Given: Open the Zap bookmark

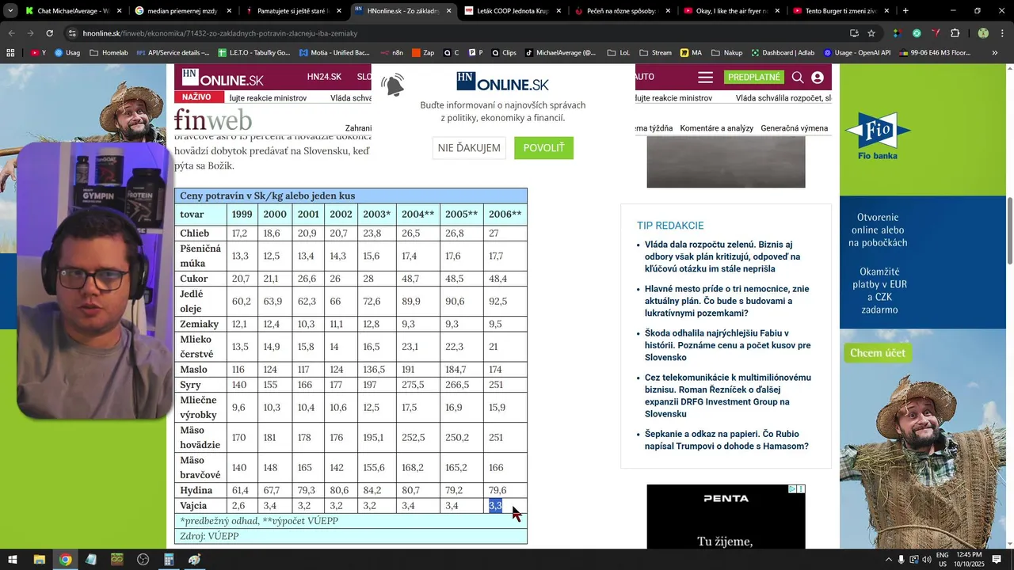Looking at the screenshot, I should click(423, 53).
